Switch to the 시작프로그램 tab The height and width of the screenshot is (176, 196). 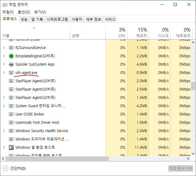click(57, 19)
